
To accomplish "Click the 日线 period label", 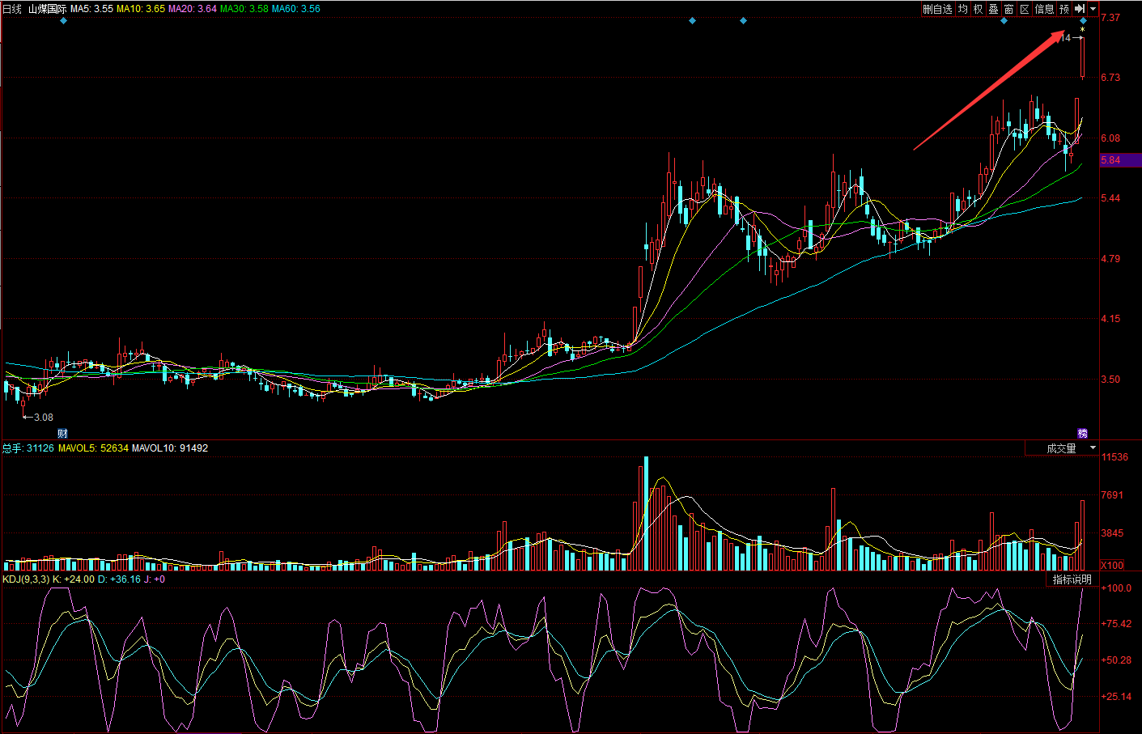I will (x=13, y=9).
